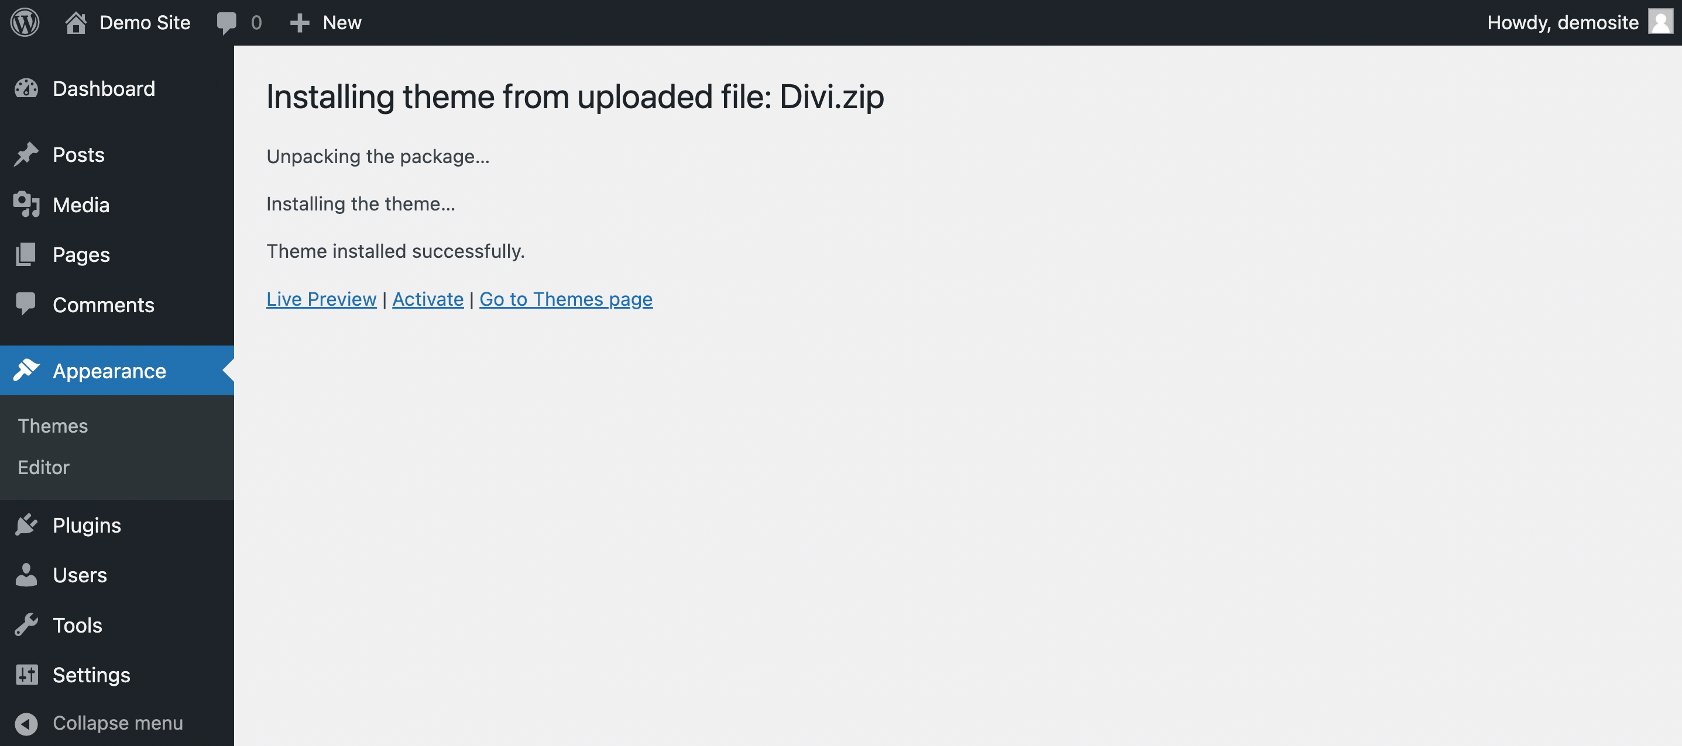This screenshot has width=1682, height=746.
Task: Open Editor under Appearance
Action: point(44,467)
